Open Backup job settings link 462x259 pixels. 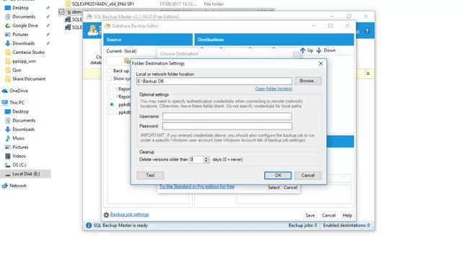(x=130, y=214)
